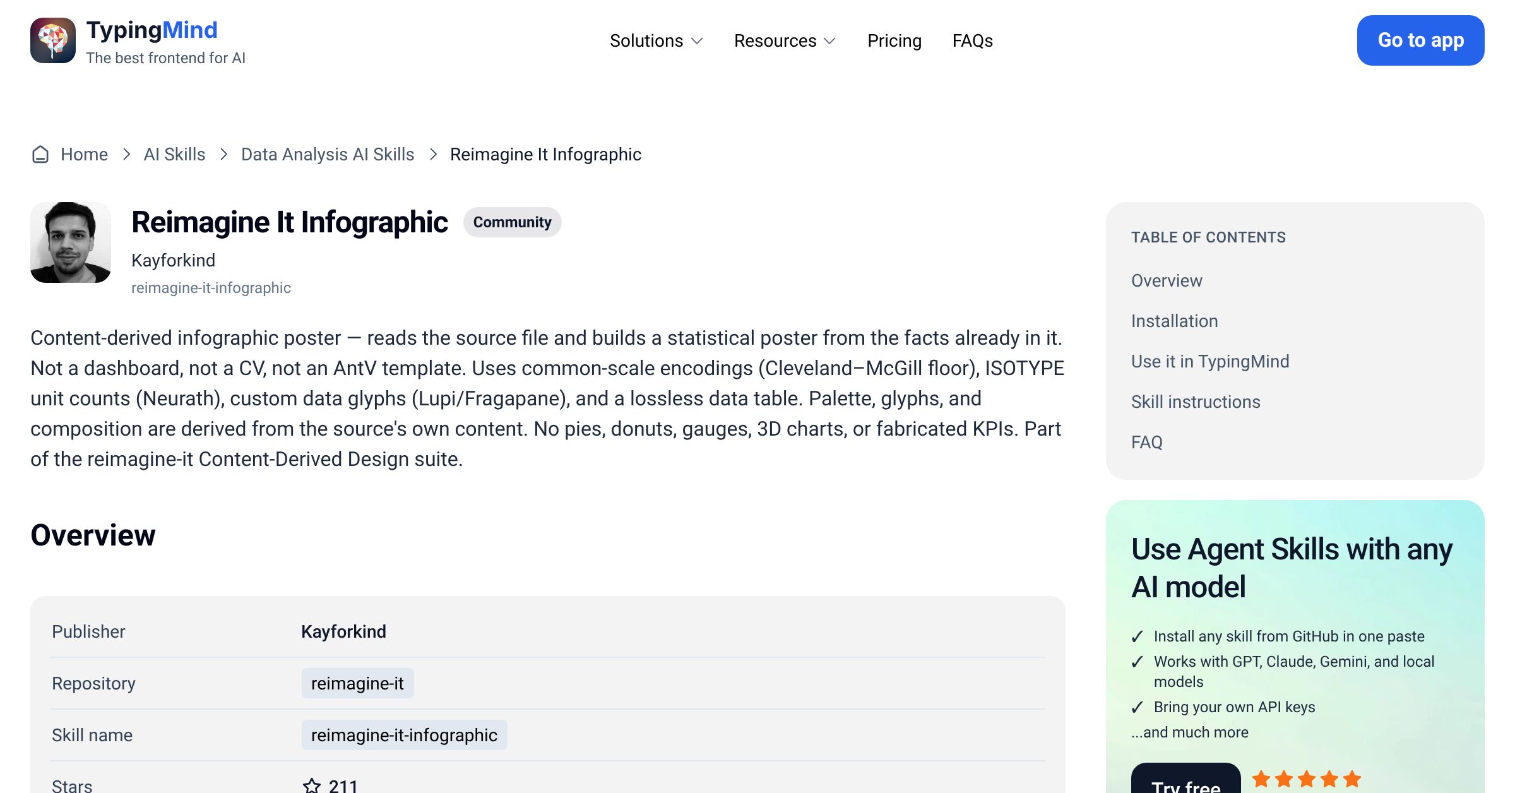This screenshot has width=1515, height=793.
Task: Click the Kayforkind publisher value
Action: click(x=343, y=632)
